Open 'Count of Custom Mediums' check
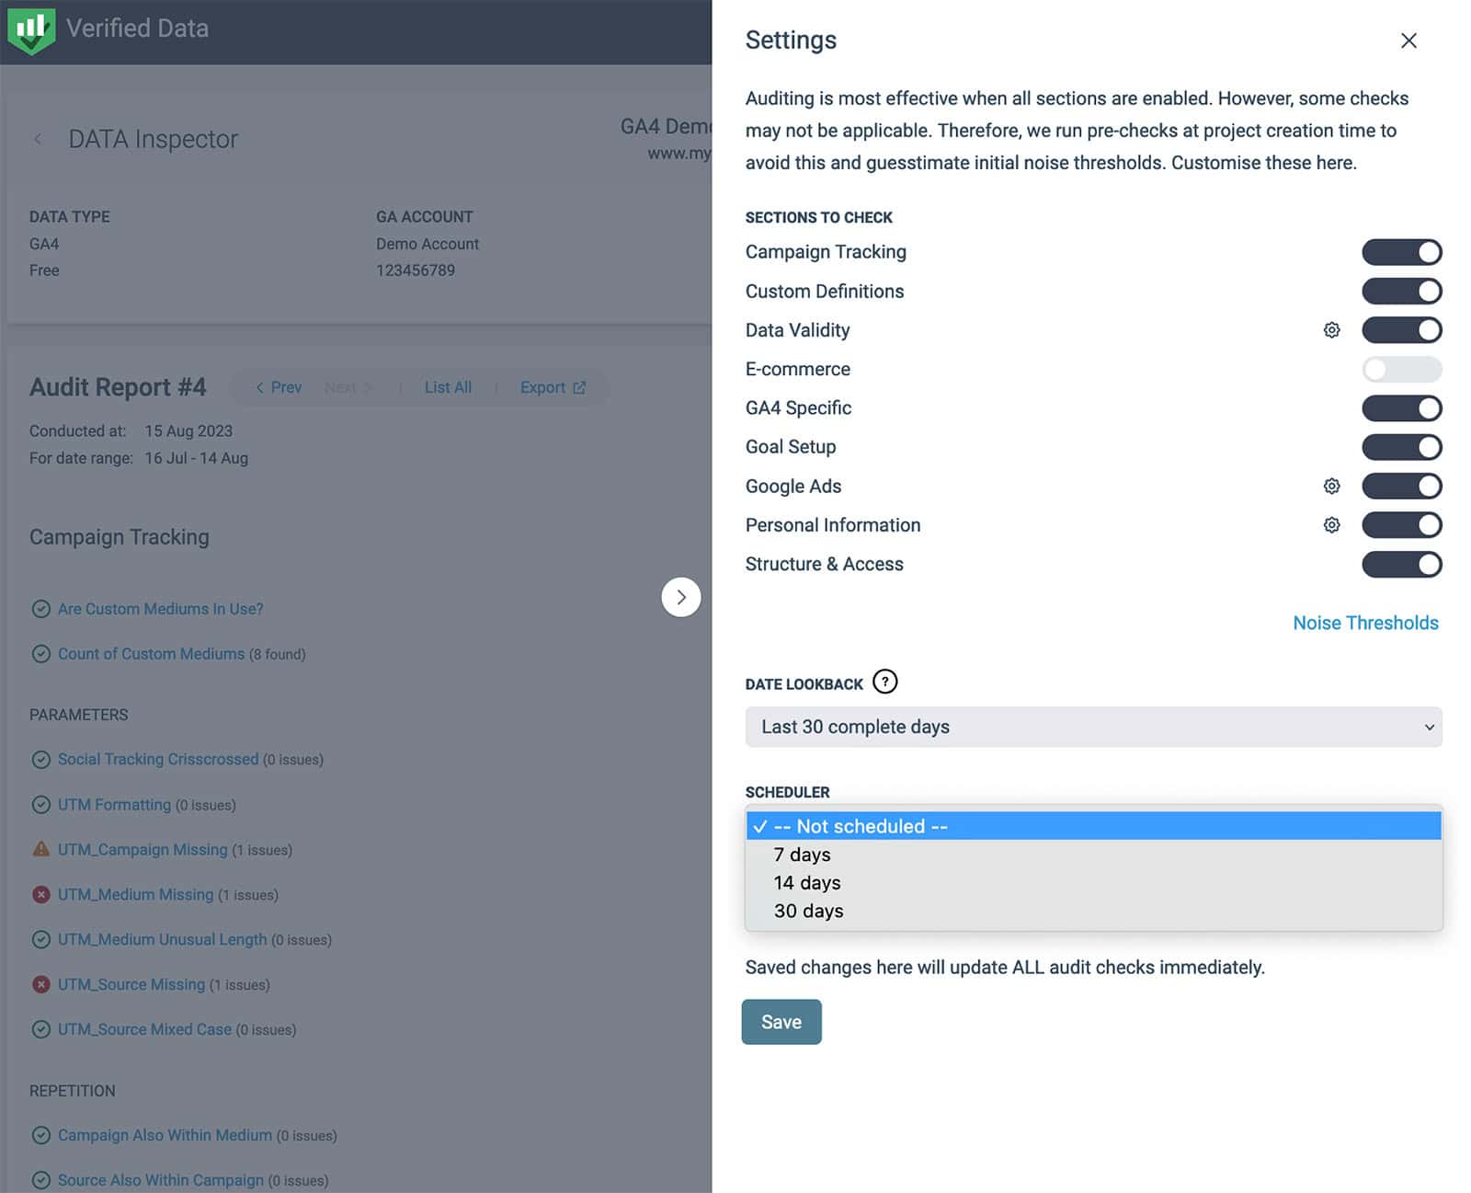Viewport: 1471px width, 1193px height. [x=151, y=654]
